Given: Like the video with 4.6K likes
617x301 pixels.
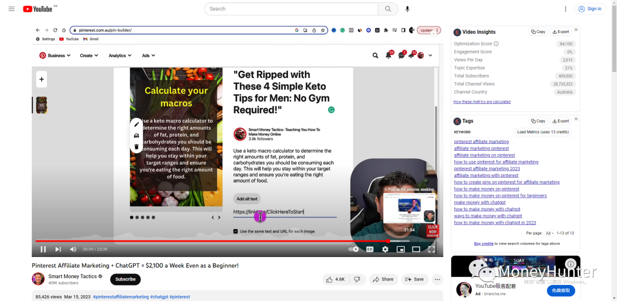Looking at the screenshot, I should click(336, 279).
